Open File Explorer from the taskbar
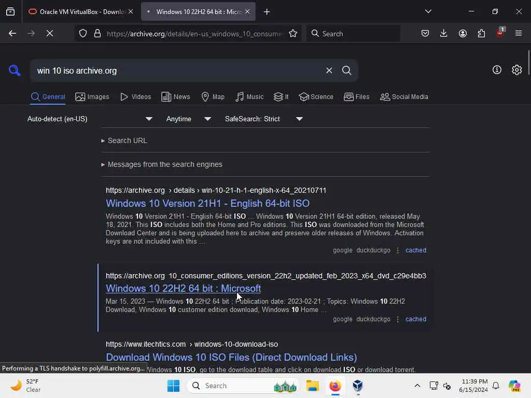Image resolution: width=531 pixels, height=398 pixels. coord(312,386)
